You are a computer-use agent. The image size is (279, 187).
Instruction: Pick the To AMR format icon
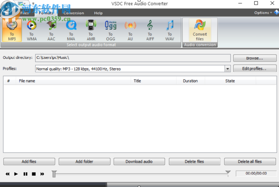[91, 30]
